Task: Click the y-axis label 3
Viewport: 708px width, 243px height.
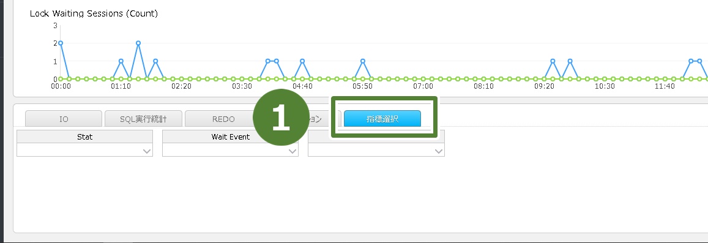Action: click(x=55, y=25)
